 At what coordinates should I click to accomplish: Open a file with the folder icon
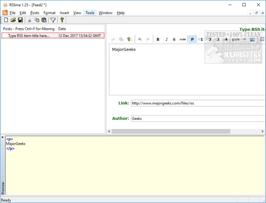[x=13, y=20]
